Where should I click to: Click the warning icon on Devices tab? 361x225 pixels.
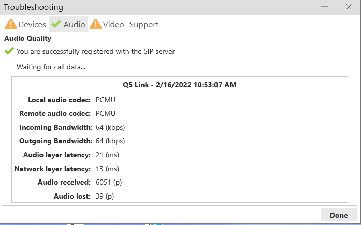(x=11, y=24)
